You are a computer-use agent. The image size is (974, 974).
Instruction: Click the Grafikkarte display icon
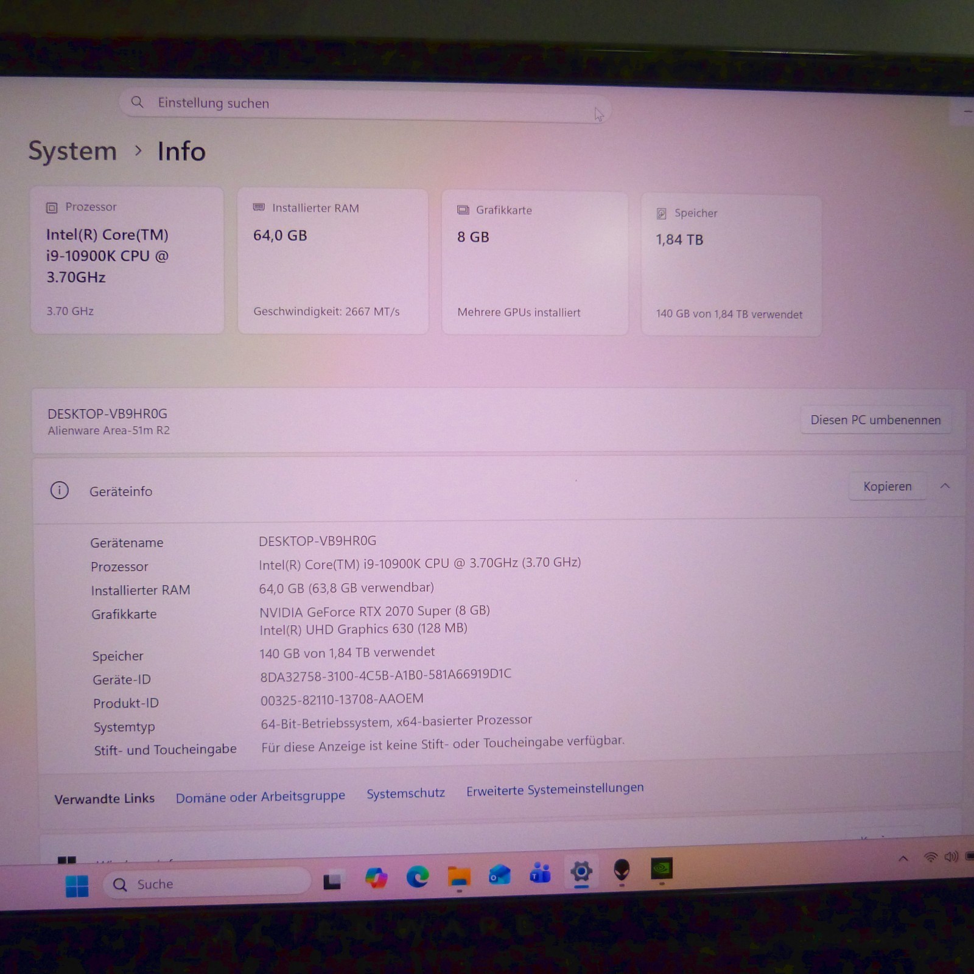pyautogui.click(x=463, y=210)
